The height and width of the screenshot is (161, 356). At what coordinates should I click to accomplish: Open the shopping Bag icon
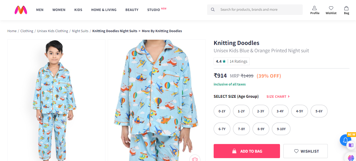(x=346, y=10)
